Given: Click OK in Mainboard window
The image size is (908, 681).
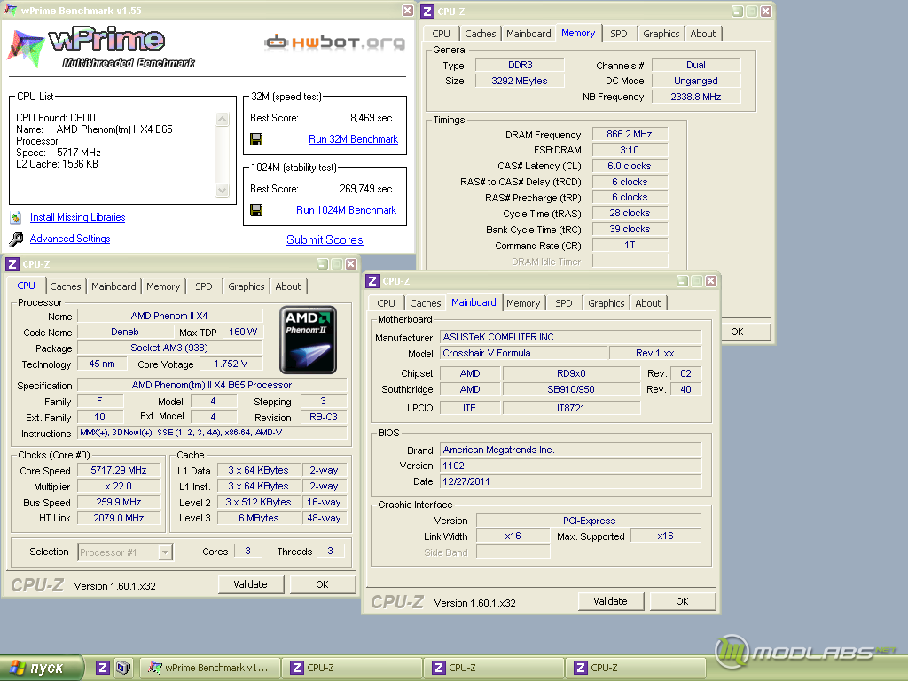Looking at the screenshot, I should (682, 601).
